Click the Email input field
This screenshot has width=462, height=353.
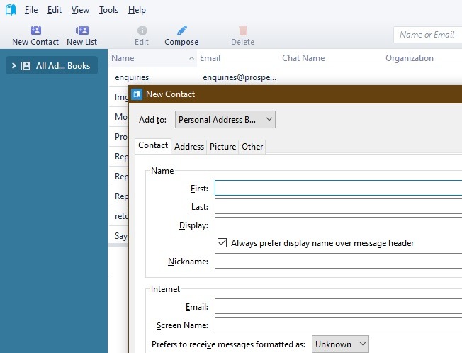[x=338, y=306]
